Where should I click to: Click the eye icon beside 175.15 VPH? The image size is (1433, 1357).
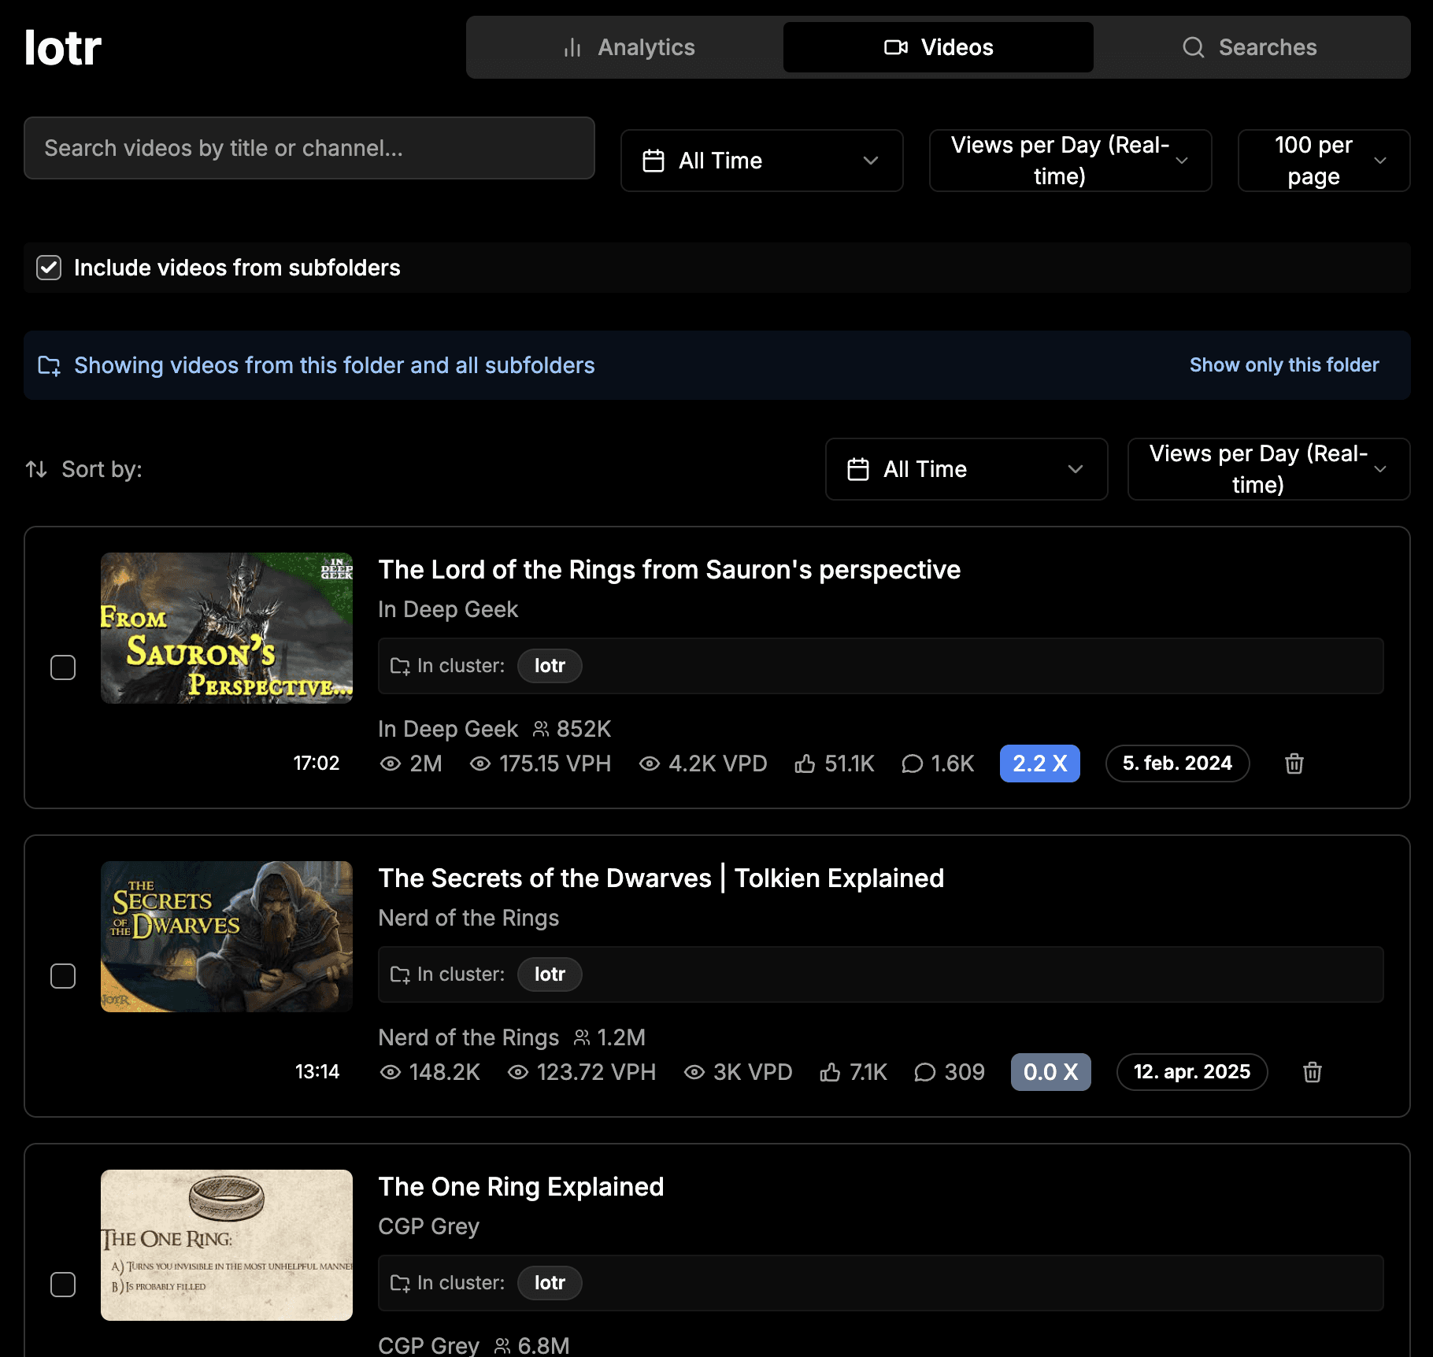coord(480,764)
